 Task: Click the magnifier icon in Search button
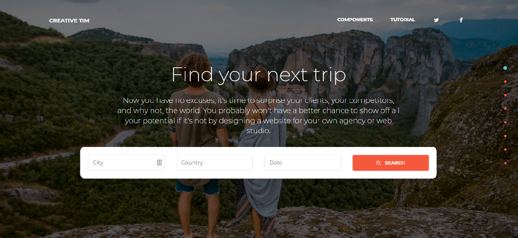coord(379,163)
